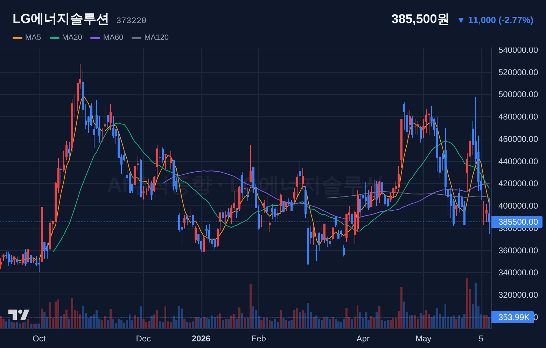This screenshot has height=348, width=546.
Task: Click the 480000.00 price axis label
Action: click(518, 117)
